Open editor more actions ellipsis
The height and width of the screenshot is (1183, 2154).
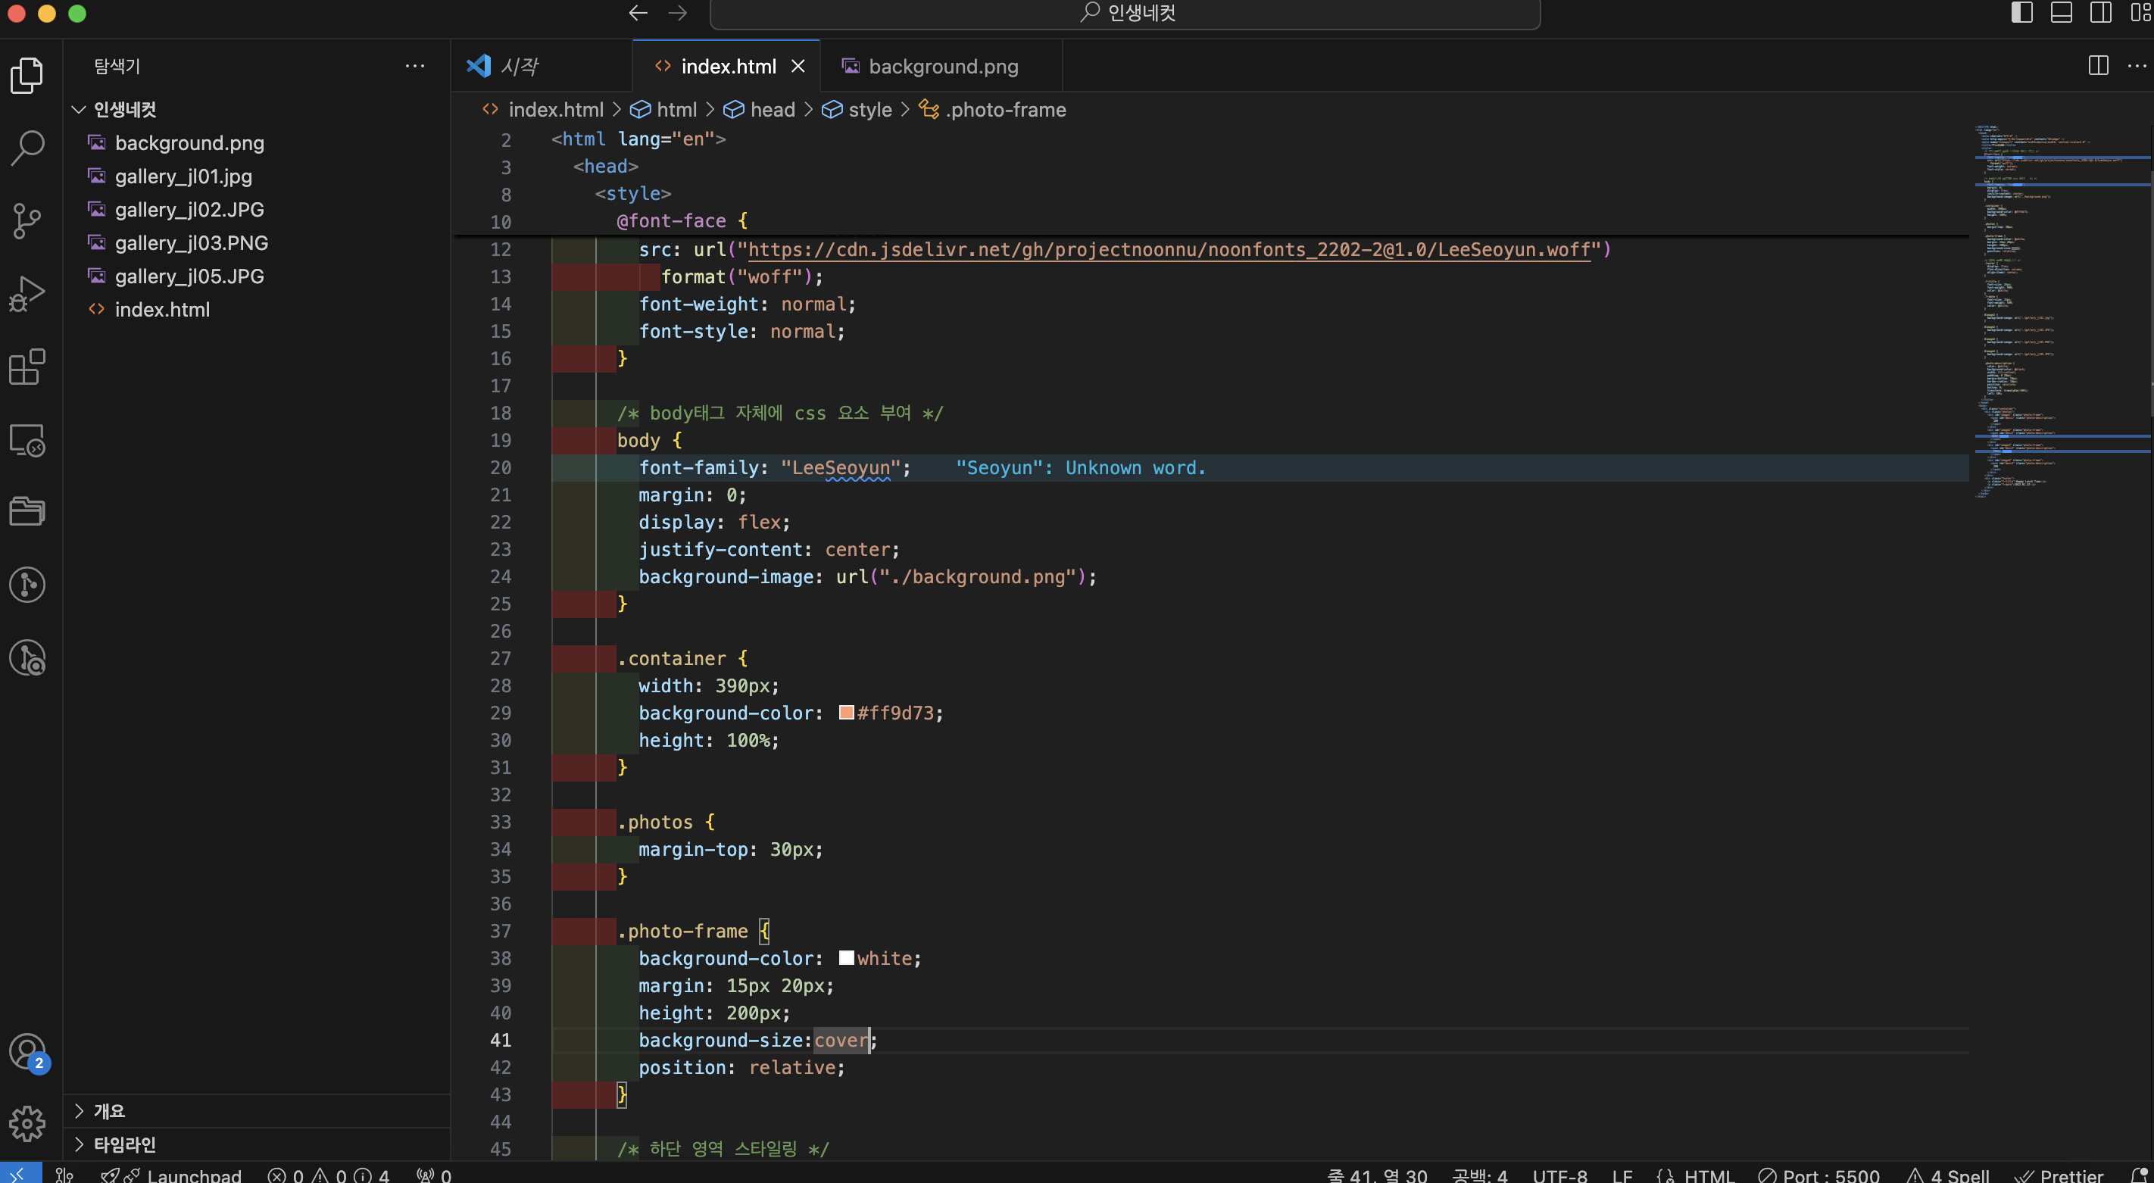pyautogui.click(x=2137, y=65)
